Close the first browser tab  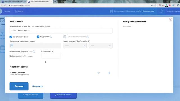coord(25,2)
